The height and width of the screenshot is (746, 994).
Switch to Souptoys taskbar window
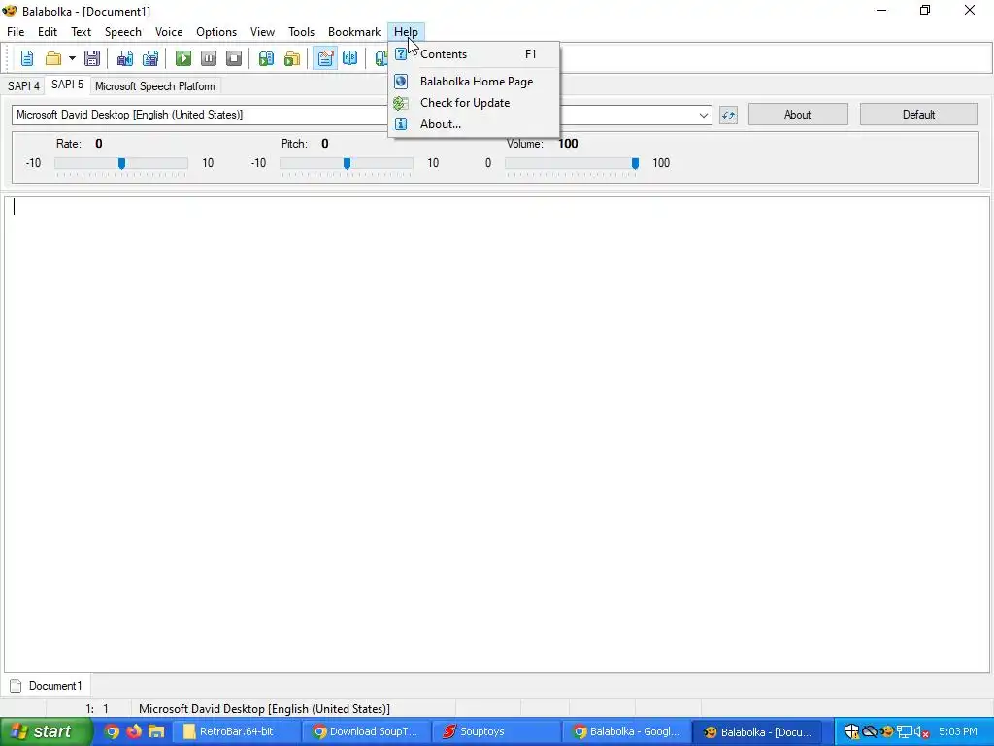pos(496,731)
